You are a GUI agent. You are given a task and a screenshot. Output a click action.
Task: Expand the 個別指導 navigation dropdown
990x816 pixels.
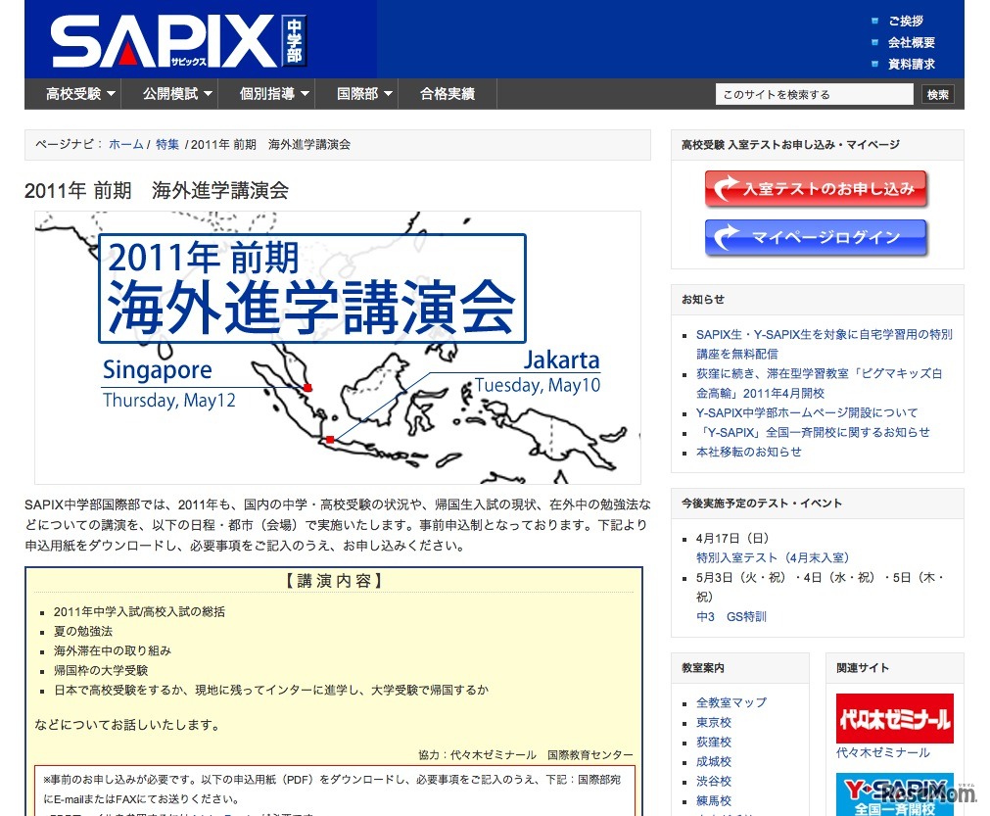[271, 93]
